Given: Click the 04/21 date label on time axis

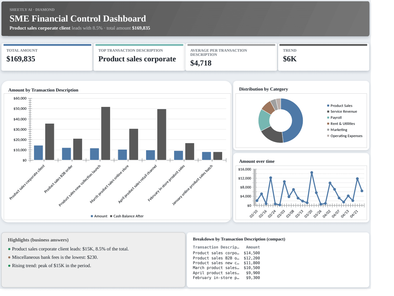Looking at the screenshot, I should click(x=354, y=214).
